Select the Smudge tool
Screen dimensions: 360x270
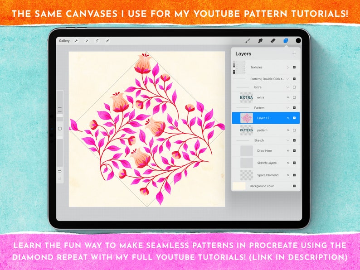pyautogui.click(x=260, y=41)
